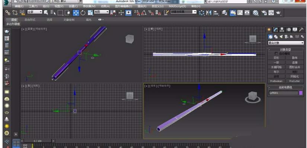
Task: Click the Mirror tool icon
Action: (x=209, y=13)
